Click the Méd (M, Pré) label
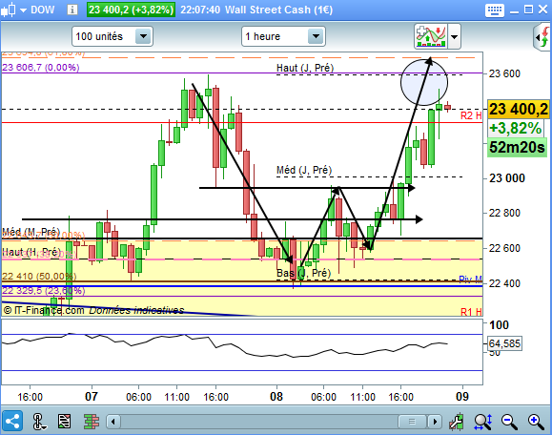The width and height of the screenshot is (552, 435). 31,232
